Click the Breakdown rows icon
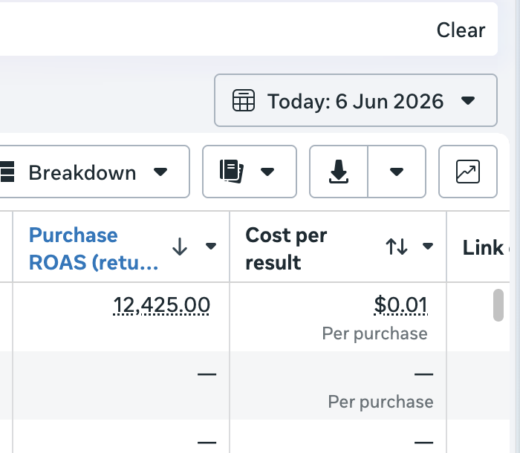 (x=7, y=172)
